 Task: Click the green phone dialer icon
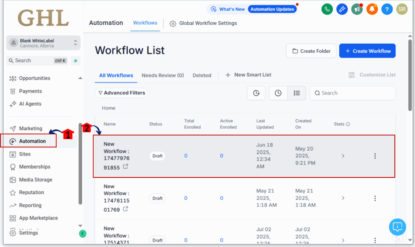(327, 9)
